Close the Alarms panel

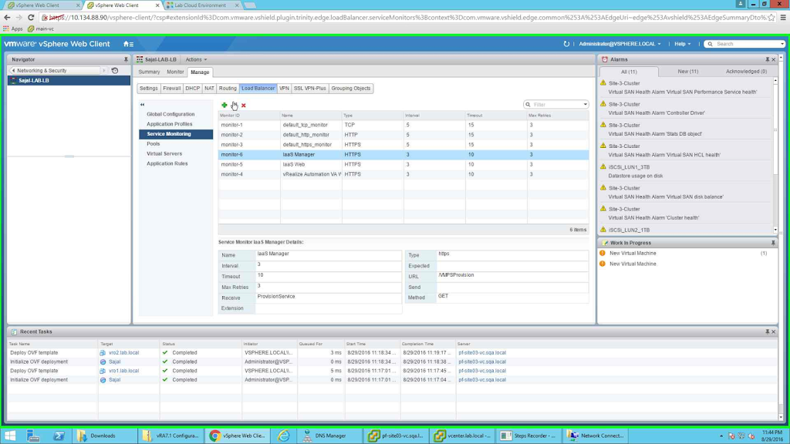(774, 59)
